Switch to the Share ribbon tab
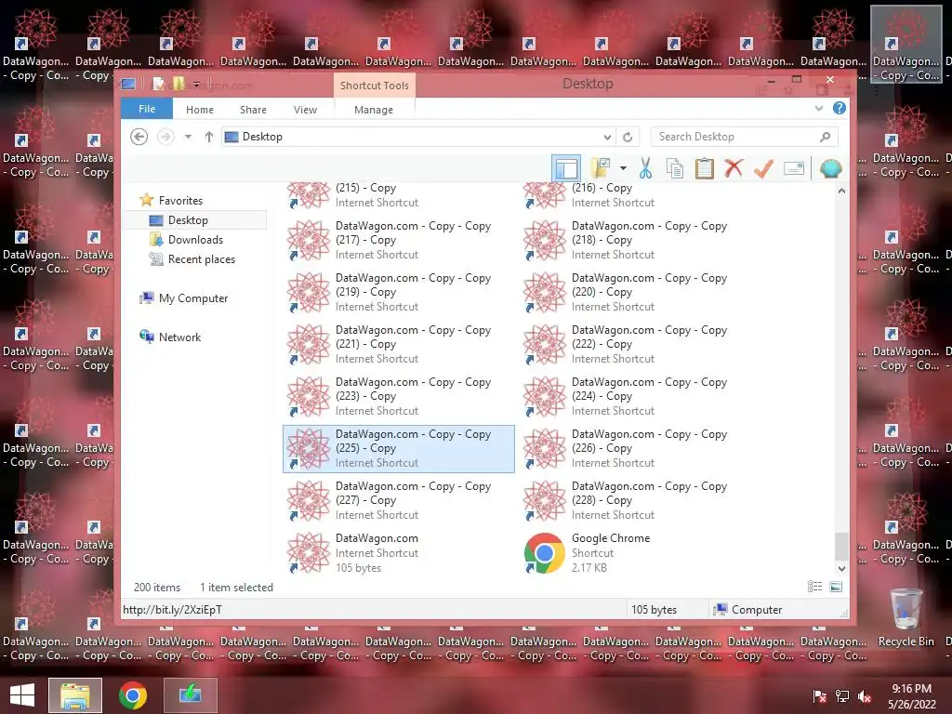 click(253, 110)
